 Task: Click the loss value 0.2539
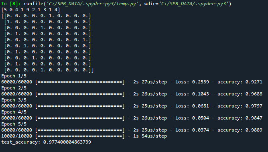click(x=201, y=82)
